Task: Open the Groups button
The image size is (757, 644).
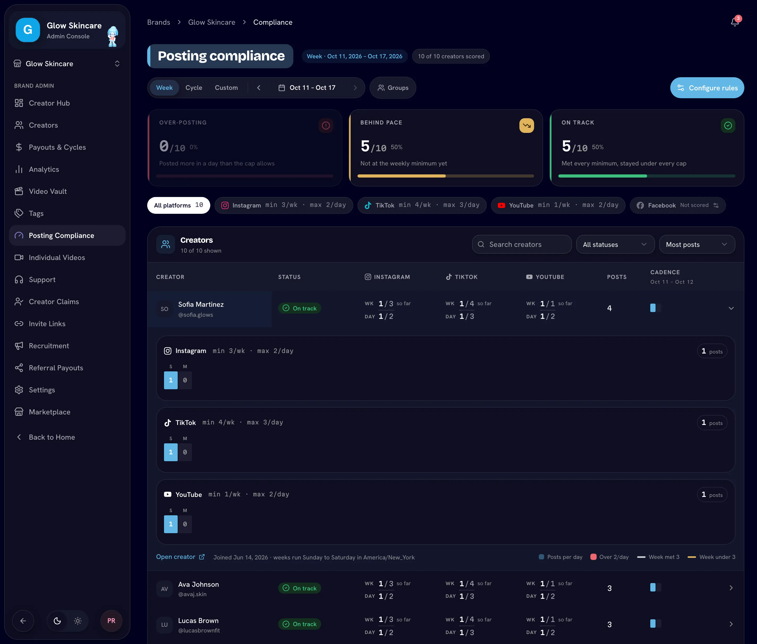Action: point(393,88)
